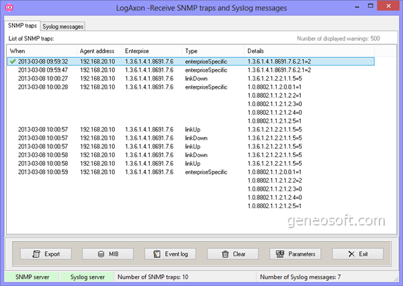Click detail value 1.0.8802.1.1.2.1.2.5=1 in 10:00:28 group
Screen dimensions: 403x286
tap(275, 121)
